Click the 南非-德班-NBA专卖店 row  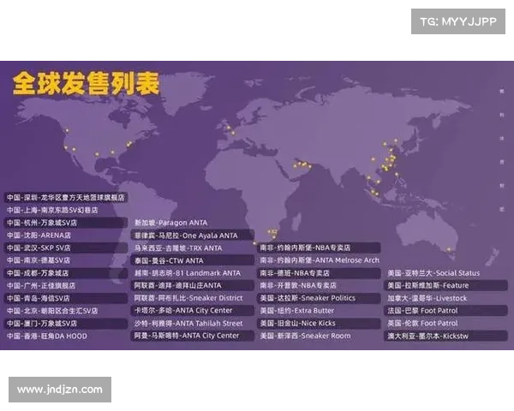(x=319, y=273)
